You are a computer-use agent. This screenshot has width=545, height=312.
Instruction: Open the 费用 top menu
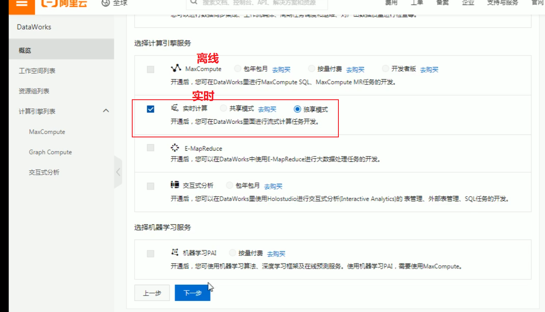(x=391, y=2)
